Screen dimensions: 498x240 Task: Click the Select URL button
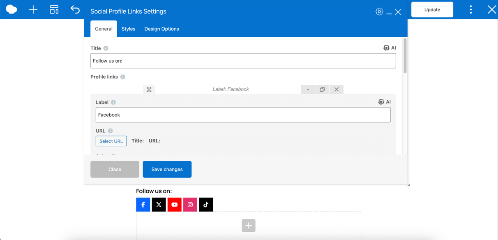coord(111,141)
